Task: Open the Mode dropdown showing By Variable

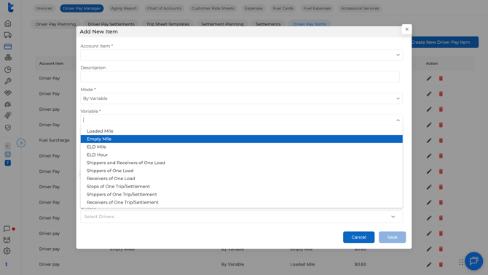Action: pyautogui.click(x=241, y=98)
